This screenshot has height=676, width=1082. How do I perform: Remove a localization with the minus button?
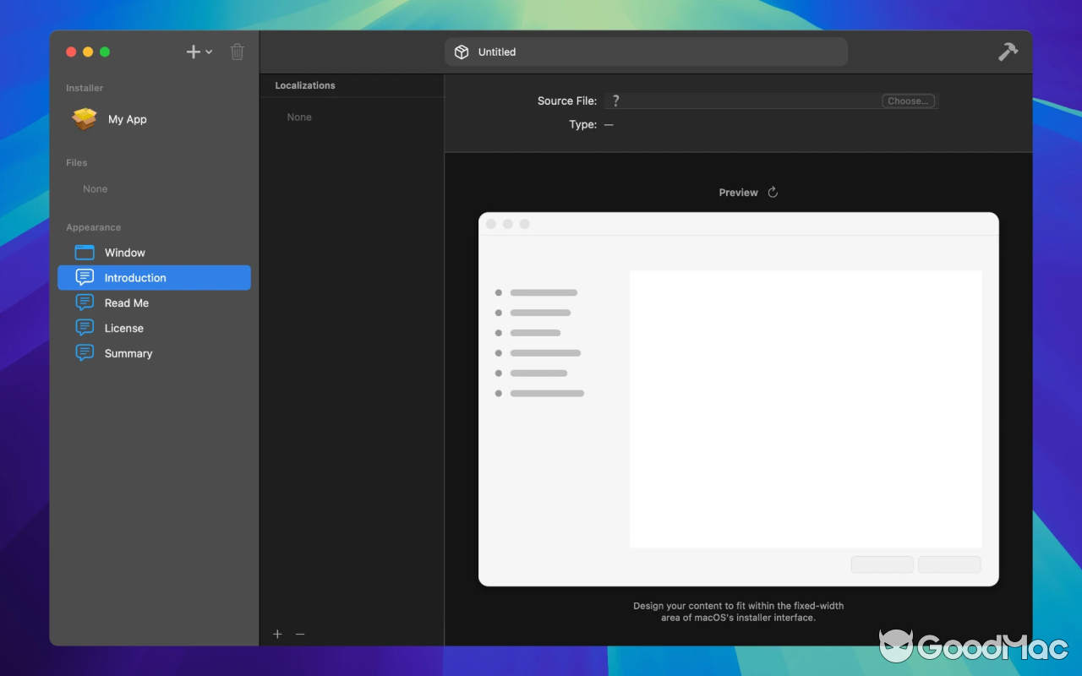pos(299,634)
